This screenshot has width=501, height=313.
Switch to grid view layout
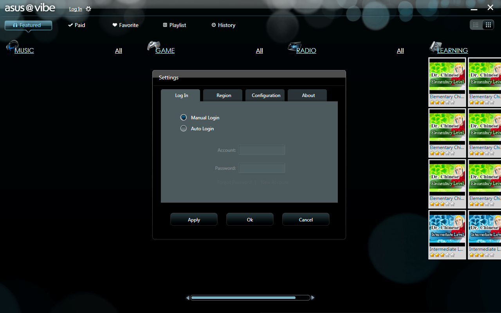click(x=488, y=25)
